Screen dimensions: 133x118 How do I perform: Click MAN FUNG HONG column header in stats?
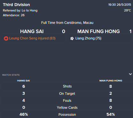coord(111,80)
